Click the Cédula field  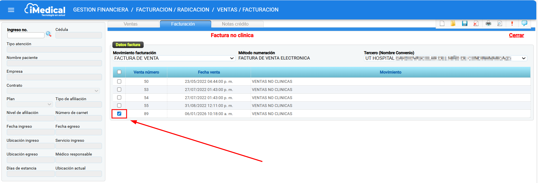tap(79, 35)
